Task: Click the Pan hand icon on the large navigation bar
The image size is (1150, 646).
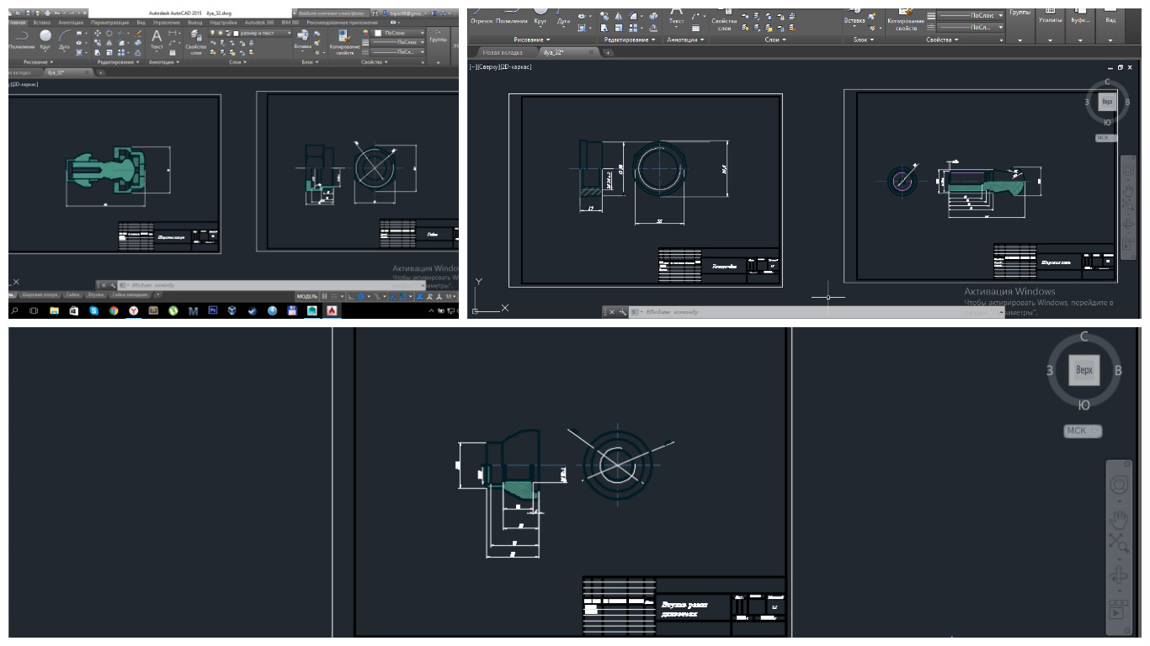Action: (1119, 519)
